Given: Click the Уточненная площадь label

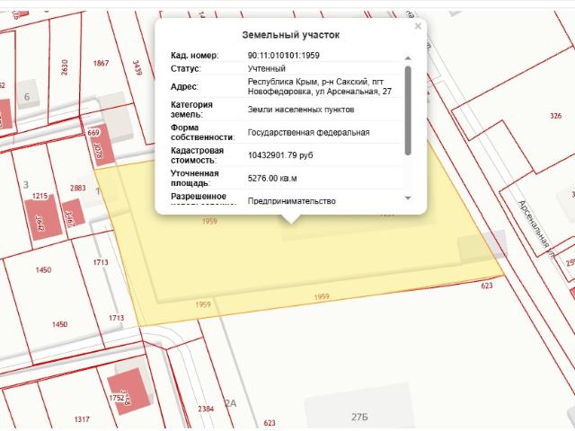Looking at the screenshot, I should (x=195, y=178).
